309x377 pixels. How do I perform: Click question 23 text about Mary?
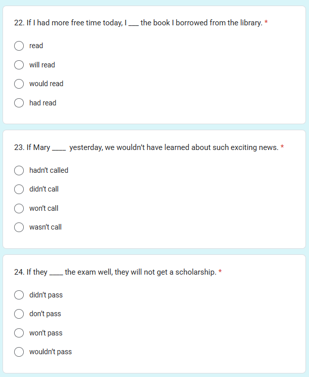pos(146,147)
